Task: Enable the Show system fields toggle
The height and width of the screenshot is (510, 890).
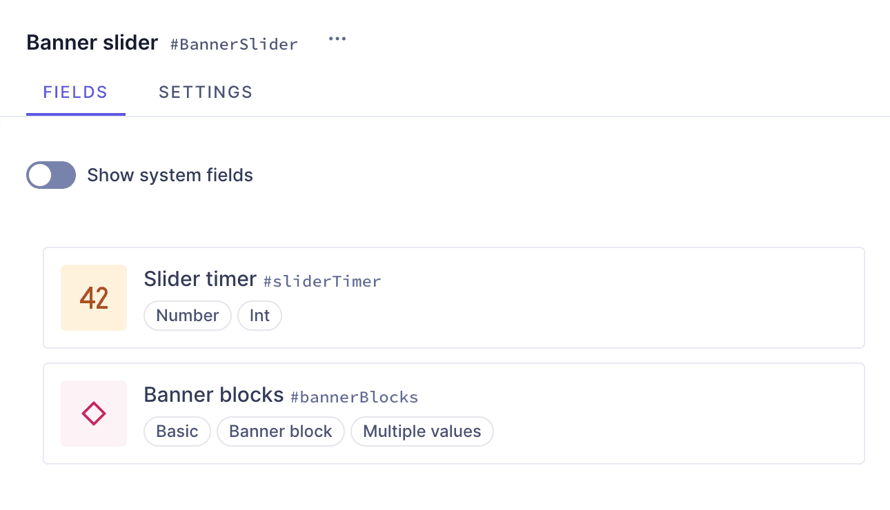Action: point(51,175)
